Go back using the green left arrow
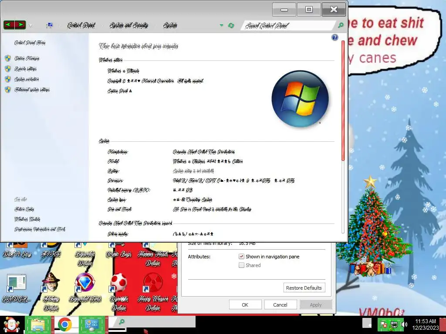The height and width of the screenshot is (334, 446). (x=9, y=25)
